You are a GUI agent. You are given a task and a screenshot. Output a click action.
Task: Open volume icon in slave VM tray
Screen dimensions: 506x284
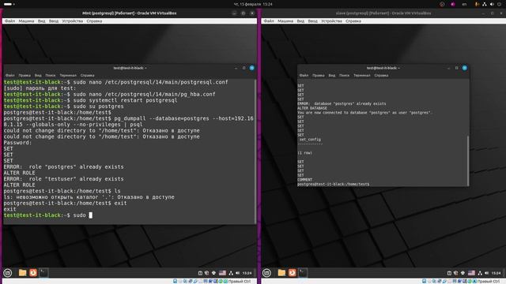(487, 273)
